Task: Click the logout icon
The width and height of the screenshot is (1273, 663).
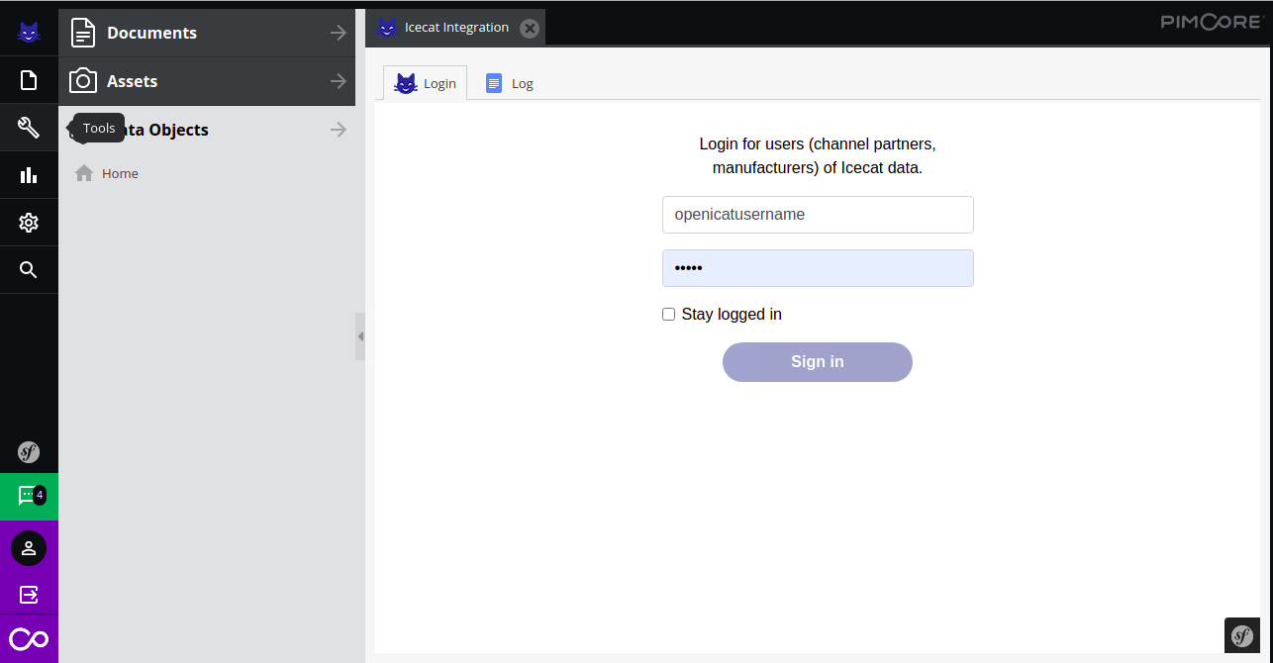Action: [x=29, y=595]
